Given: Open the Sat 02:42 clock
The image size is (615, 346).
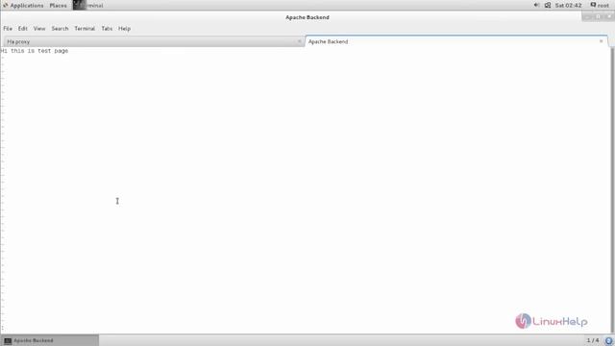Looking at the screenshot, I should pyautogui.click(x=568, y=6).
